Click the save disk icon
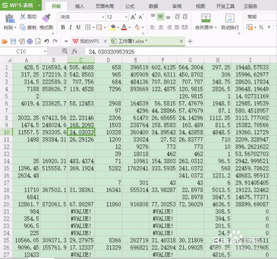This screenshot has height=259, width=277. pyautogui.click(x=13, y=42)
